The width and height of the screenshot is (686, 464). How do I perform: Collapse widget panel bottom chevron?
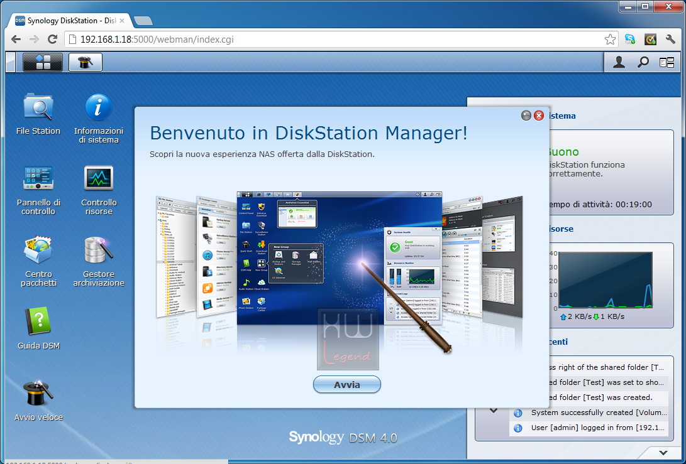[x=663, y=453]
